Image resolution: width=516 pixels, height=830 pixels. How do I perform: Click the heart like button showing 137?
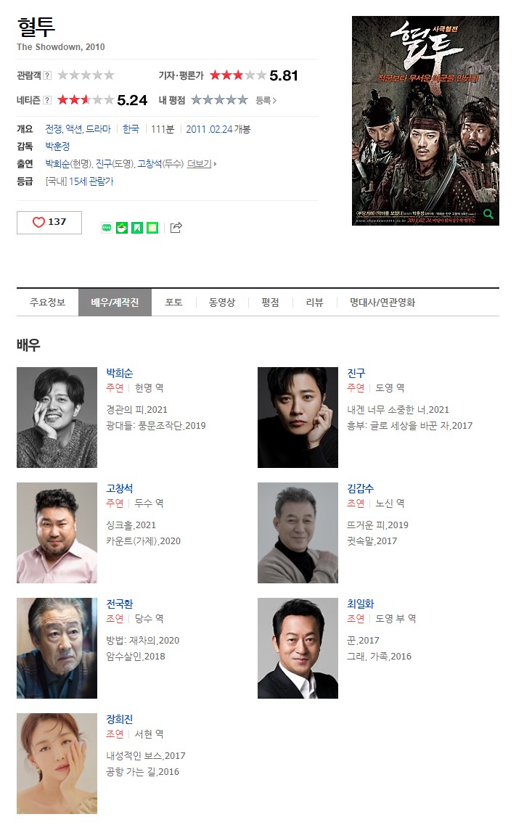click(49, 222)
